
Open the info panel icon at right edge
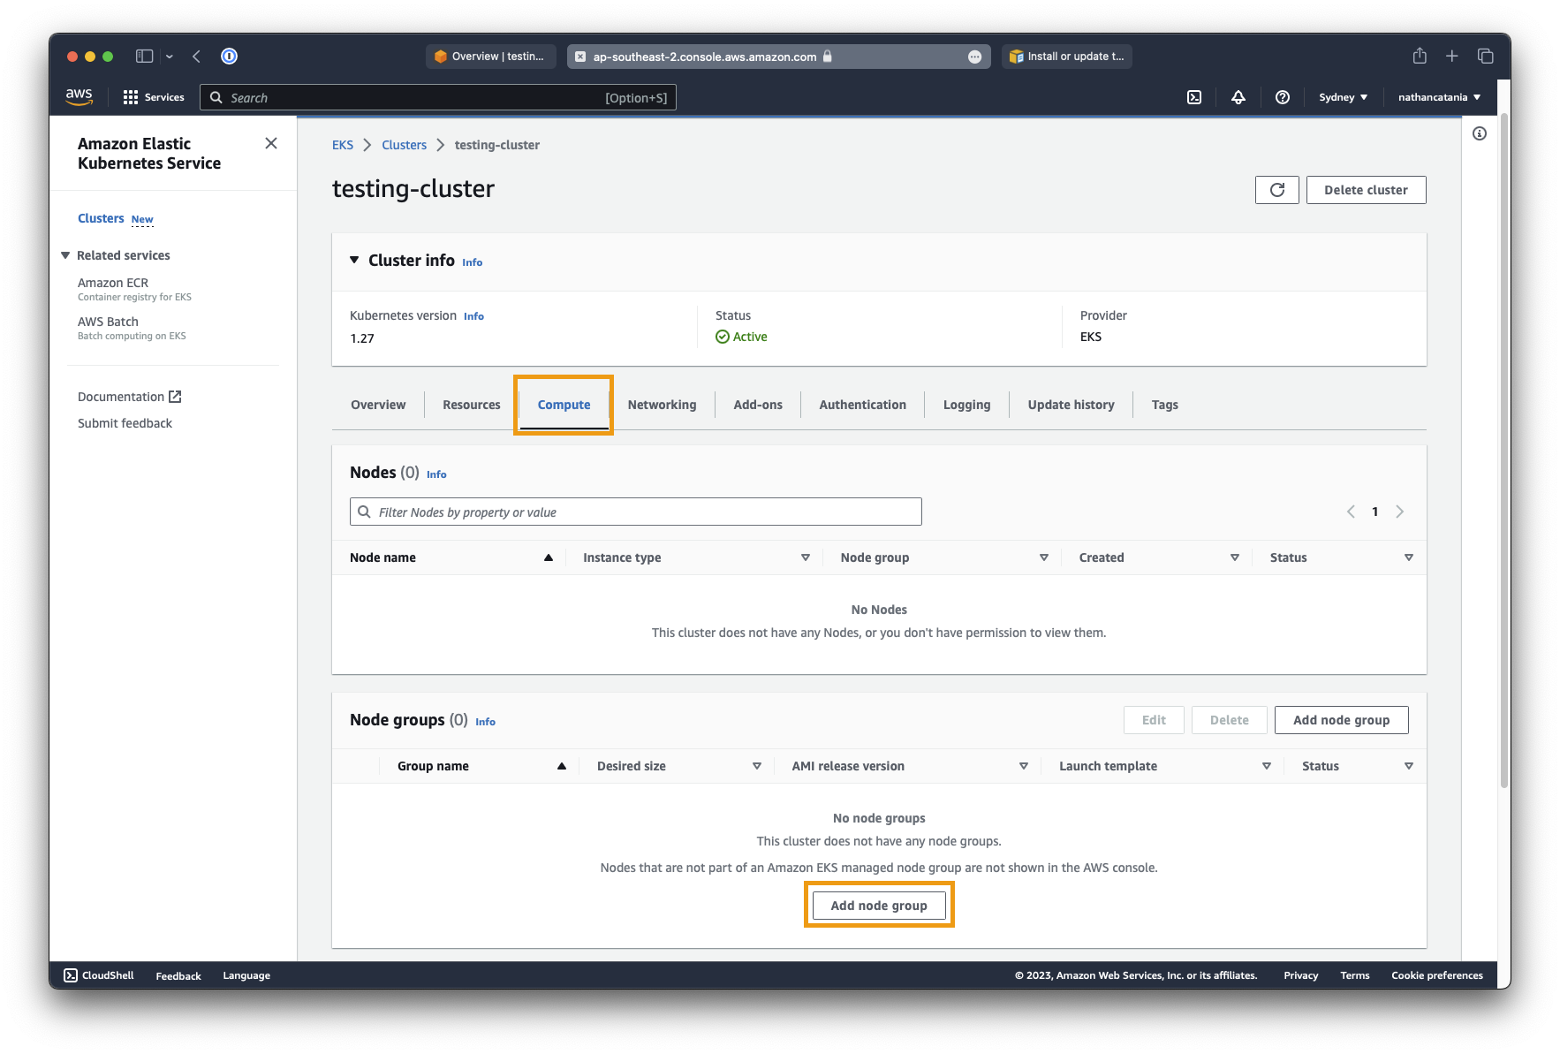click(1480, 133)
